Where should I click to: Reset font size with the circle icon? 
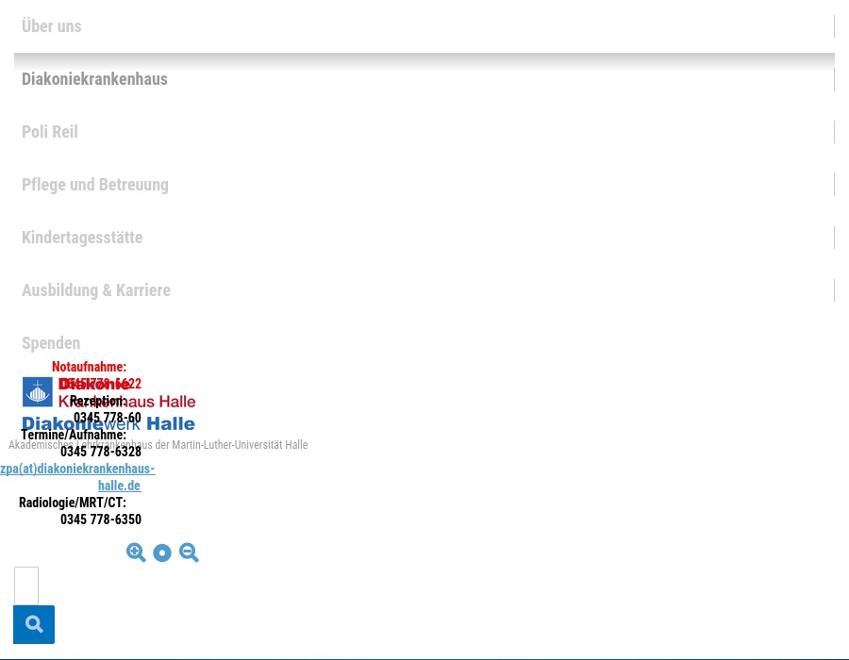[162, 553]
